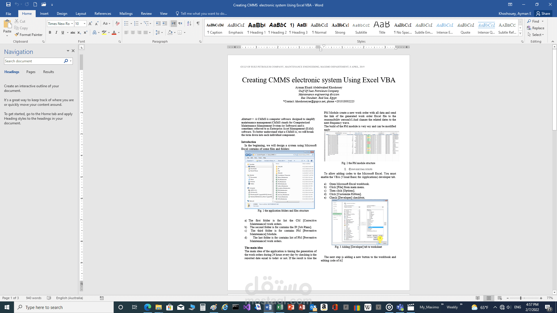The width and height of the screenshot is (557, 313).
Task: Switch to the Mailings ribbon tab
Action: pyautogui.click(x=126, y=13)
